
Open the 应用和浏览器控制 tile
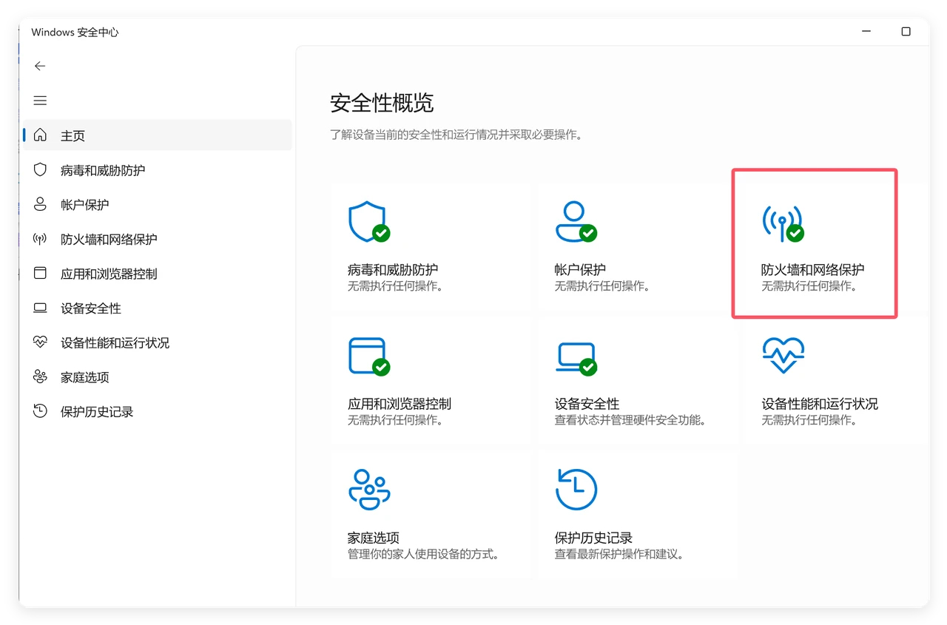(x=369, y=356)
